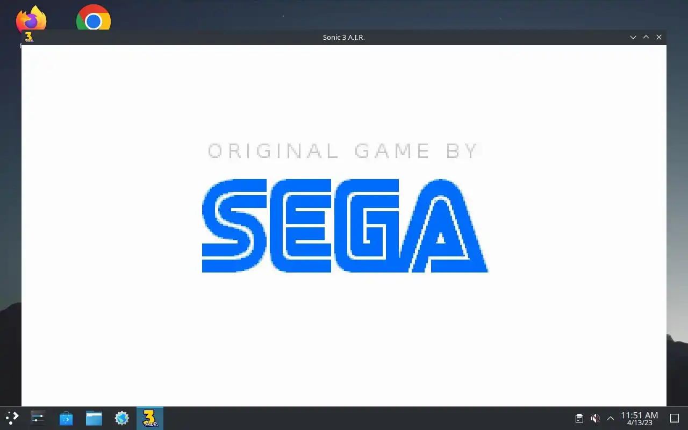Open the Firefox desktop shortcut

coord(31,19)
